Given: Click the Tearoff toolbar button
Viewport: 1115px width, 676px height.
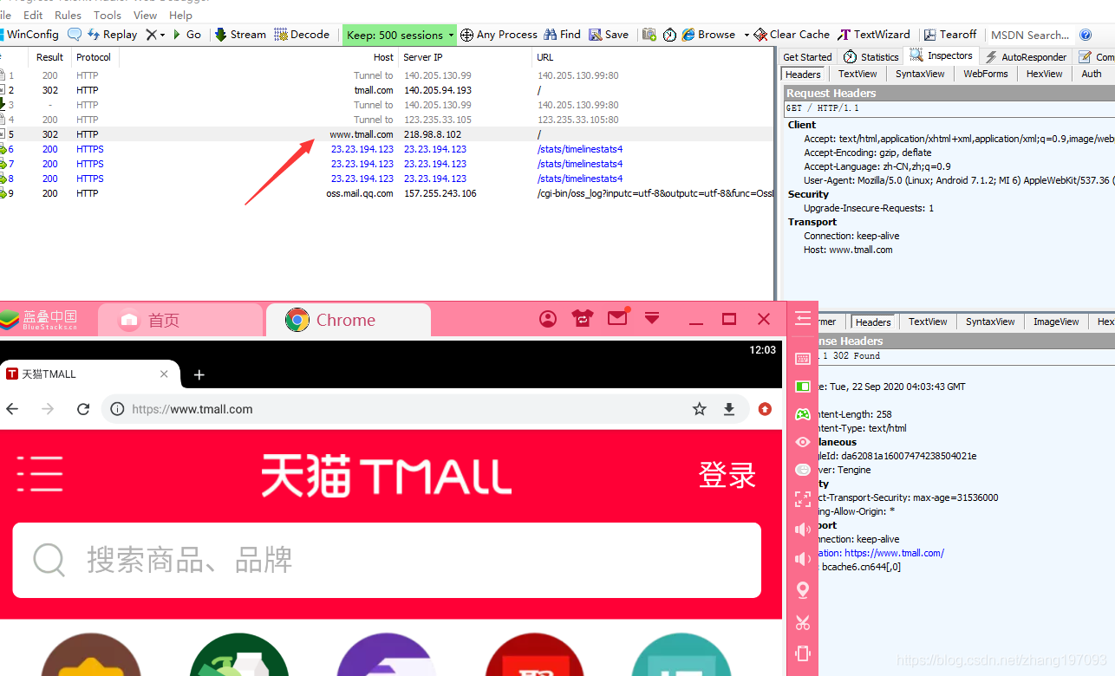Looking at the screenshot, I should [950, 35].
